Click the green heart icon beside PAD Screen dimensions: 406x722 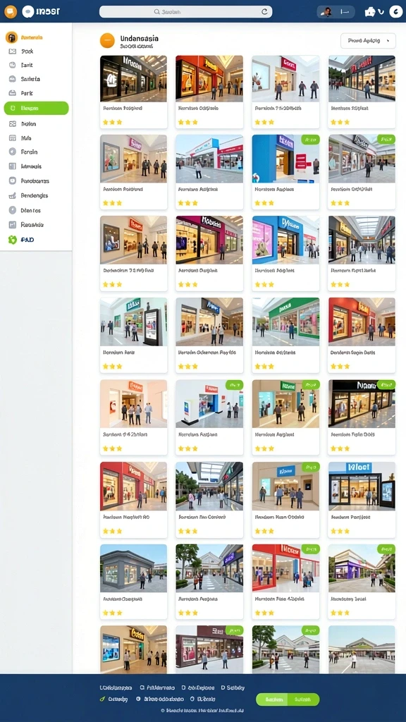(x=13, y=240)
